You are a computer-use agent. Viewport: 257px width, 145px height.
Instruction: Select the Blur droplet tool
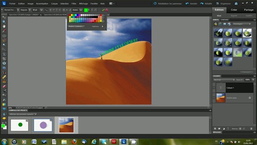click(4, 114)
